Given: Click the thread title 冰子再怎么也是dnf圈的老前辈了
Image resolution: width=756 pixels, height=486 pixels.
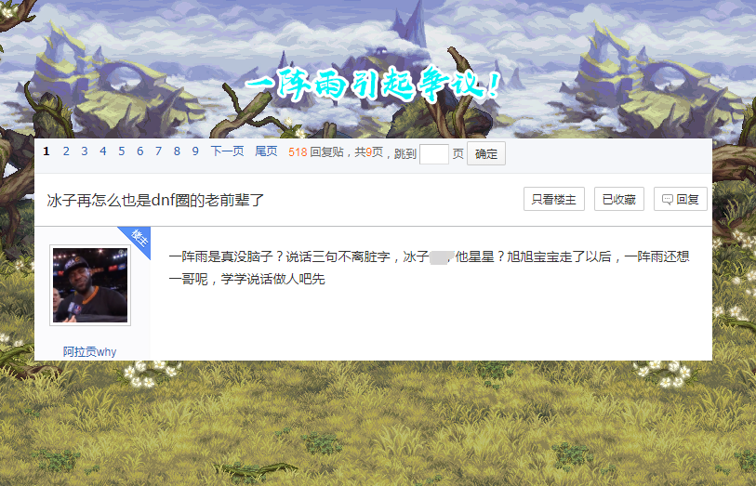Looking at the screenshot, I should pyautogui.click(x=155, y=200).
